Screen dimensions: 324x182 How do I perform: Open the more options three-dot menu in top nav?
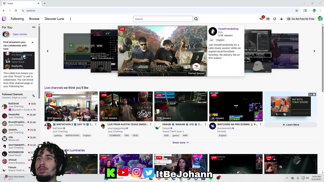tap(70, 19)
